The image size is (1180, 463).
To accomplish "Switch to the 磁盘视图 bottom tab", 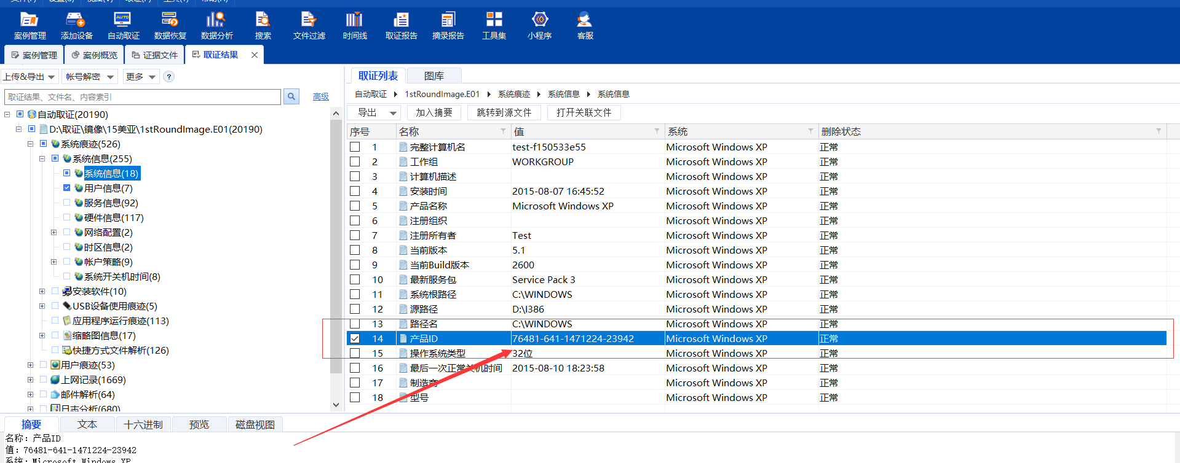I will [255, 424].
